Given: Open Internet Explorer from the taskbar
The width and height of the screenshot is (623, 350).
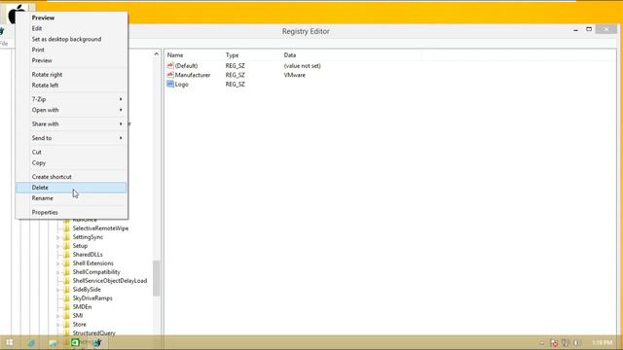Looking at the screenshot, I should (x=31, y=342).
